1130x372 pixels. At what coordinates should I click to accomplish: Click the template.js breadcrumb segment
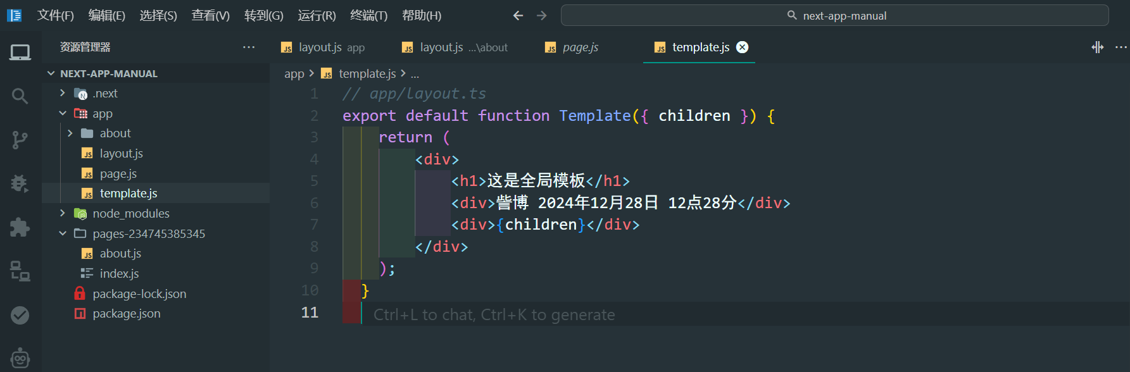coord(367,74)
